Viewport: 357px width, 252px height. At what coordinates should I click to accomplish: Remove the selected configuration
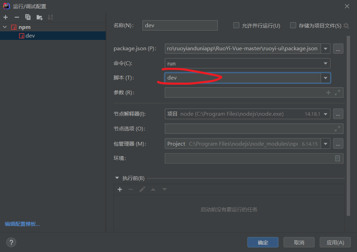17,17
